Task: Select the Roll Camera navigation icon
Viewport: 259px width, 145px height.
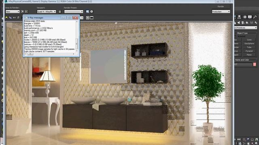Action: click(253, 139)
